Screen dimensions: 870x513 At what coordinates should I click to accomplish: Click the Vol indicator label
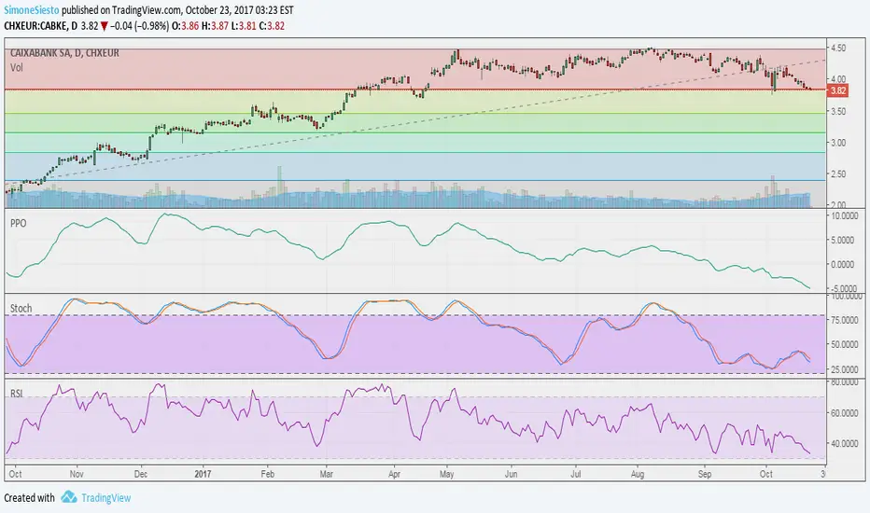17,68
